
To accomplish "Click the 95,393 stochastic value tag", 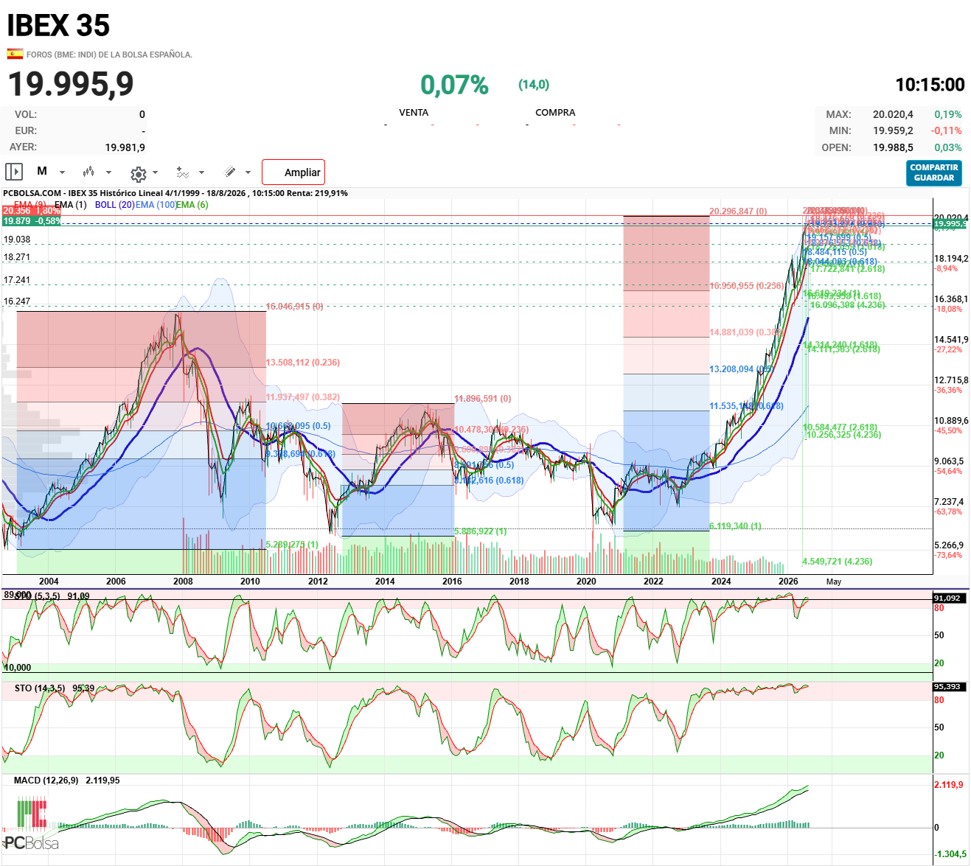I will (947, 687).
